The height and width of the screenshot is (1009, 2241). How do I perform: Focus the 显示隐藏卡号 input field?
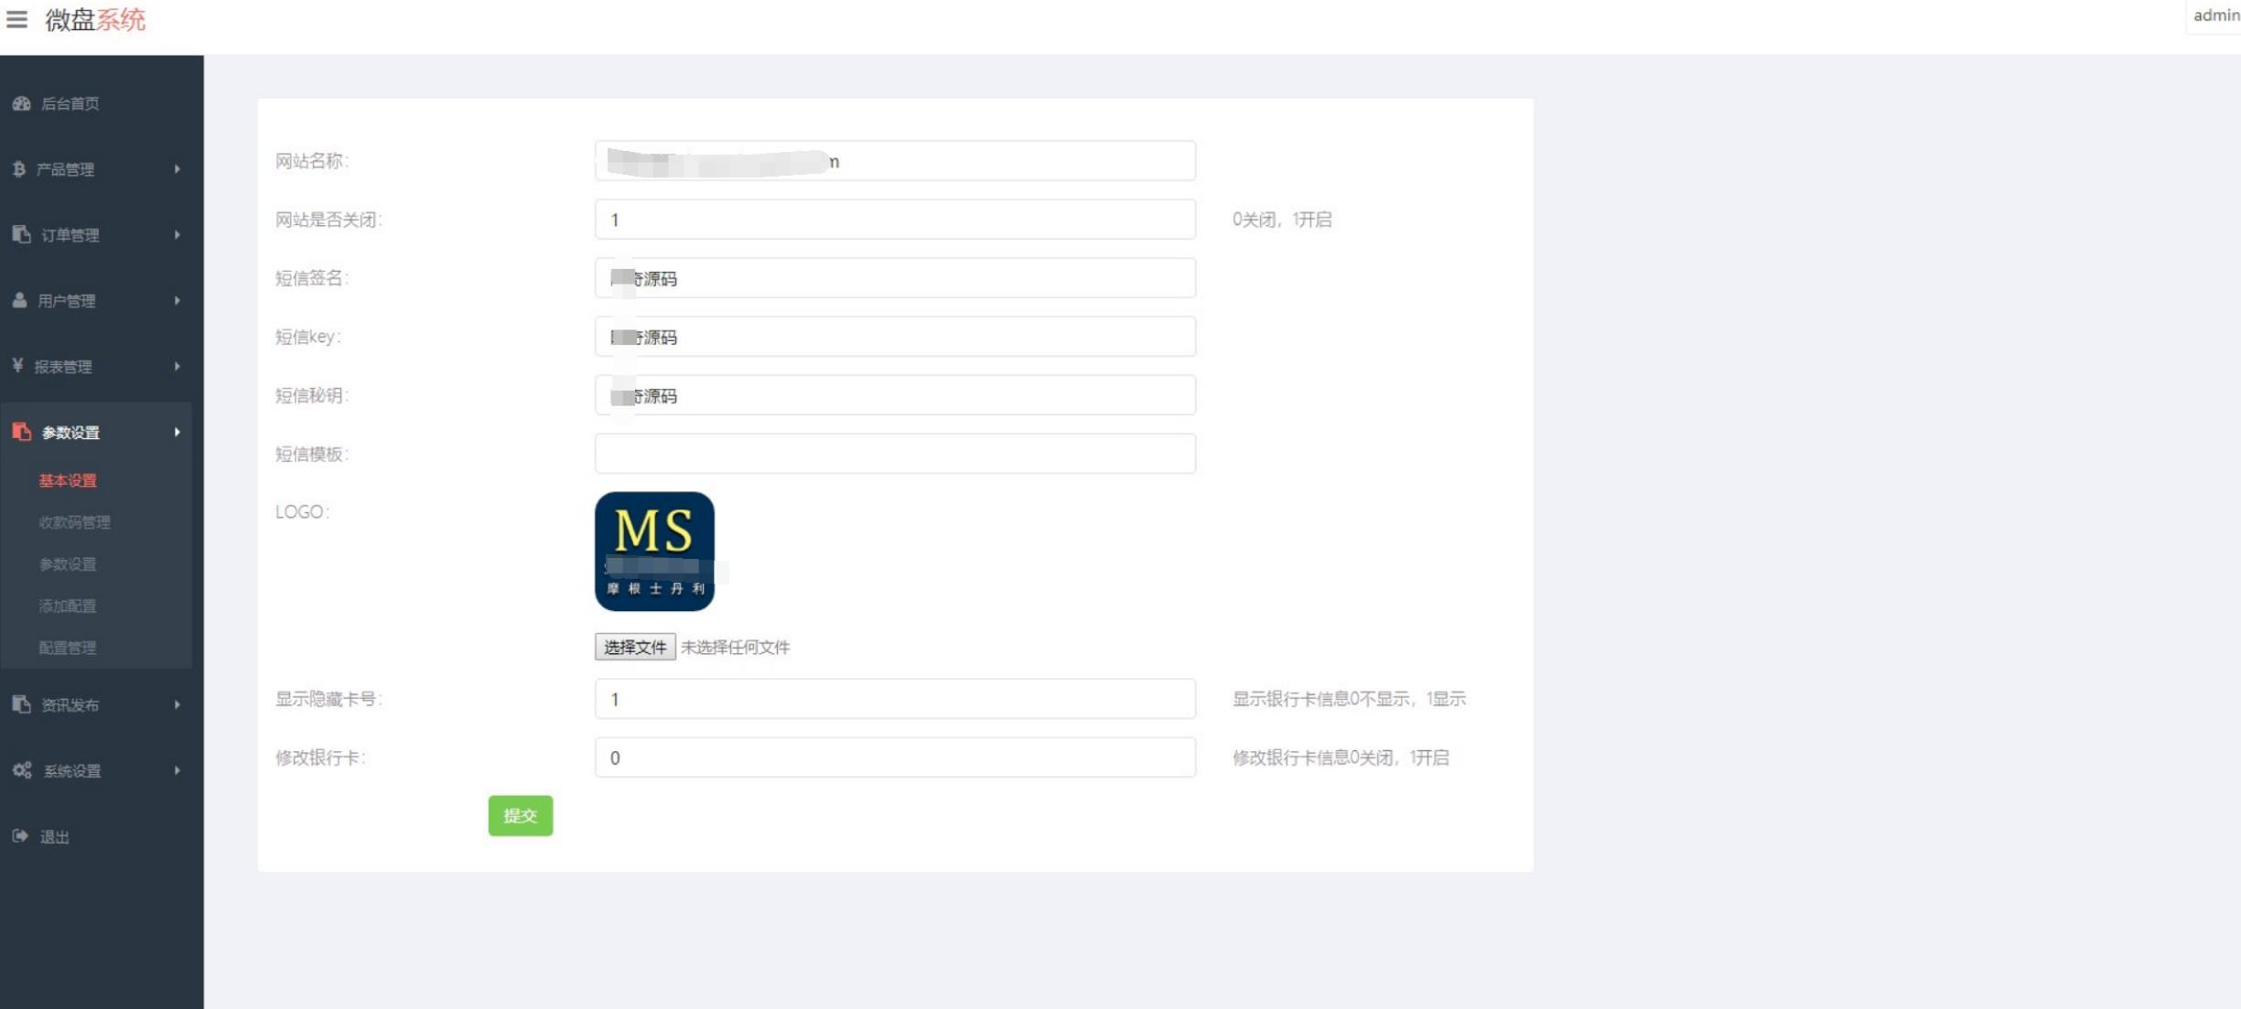click(x=895, y=699)
